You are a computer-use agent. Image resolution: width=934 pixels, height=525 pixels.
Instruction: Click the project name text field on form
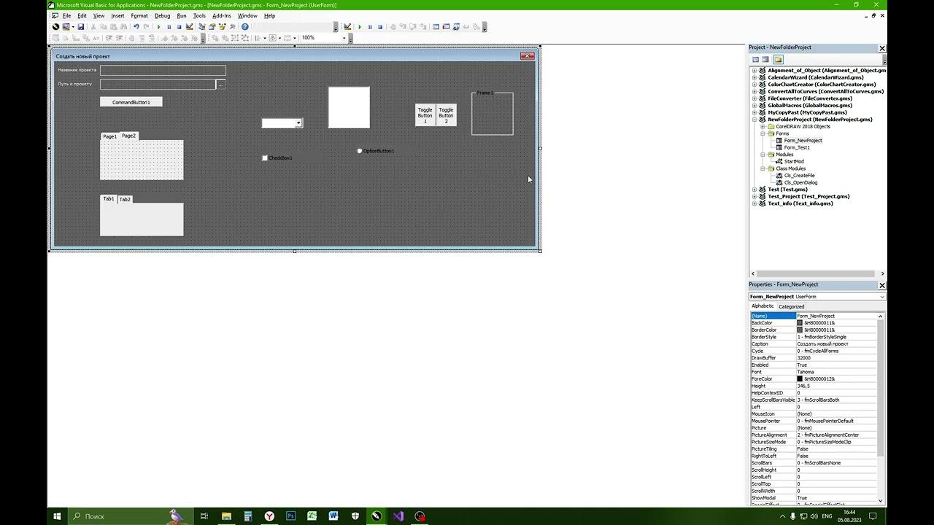163,70
